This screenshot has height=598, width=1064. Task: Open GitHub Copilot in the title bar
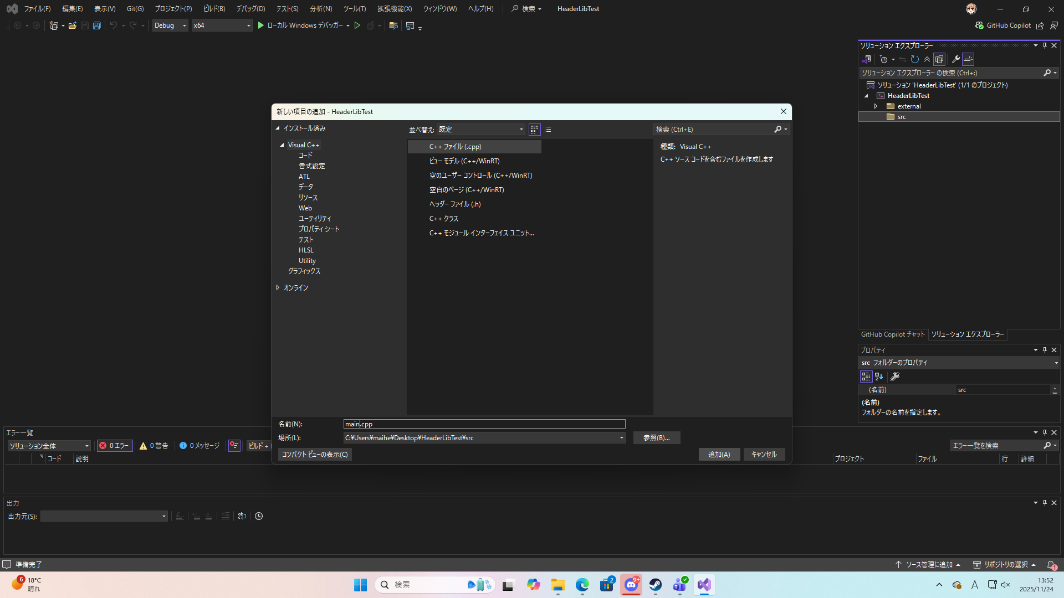click(x=1004, y=25)
